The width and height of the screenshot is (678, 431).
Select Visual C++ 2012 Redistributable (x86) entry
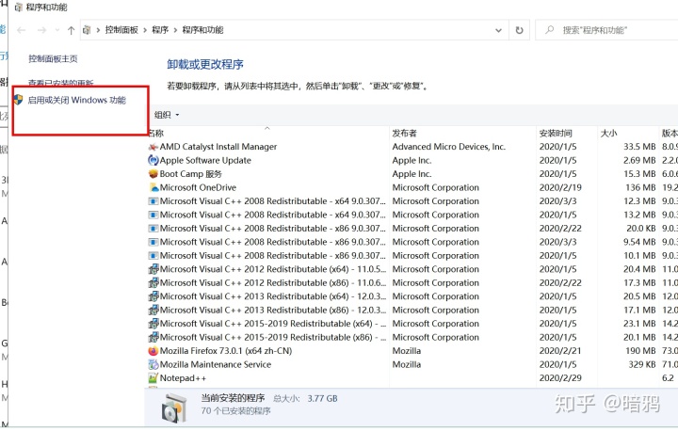[x=273, y=283]
